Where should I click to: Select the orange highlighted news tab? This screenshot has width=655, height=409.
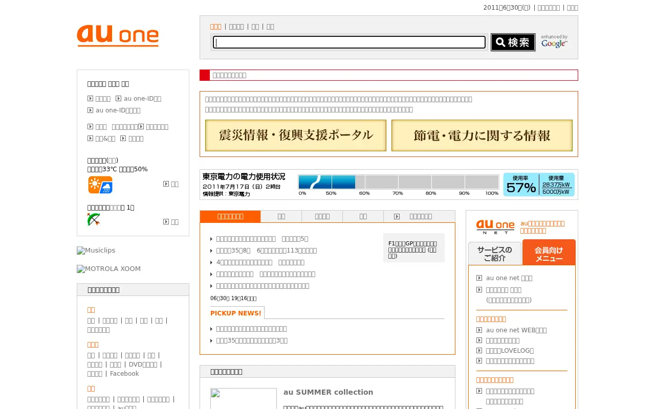pos(230,216)
